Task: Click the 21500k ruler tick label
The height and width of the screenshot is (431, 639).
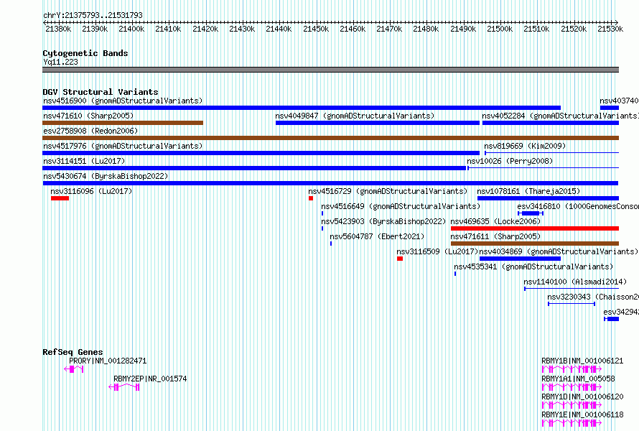Action: [x=500, y=29]
